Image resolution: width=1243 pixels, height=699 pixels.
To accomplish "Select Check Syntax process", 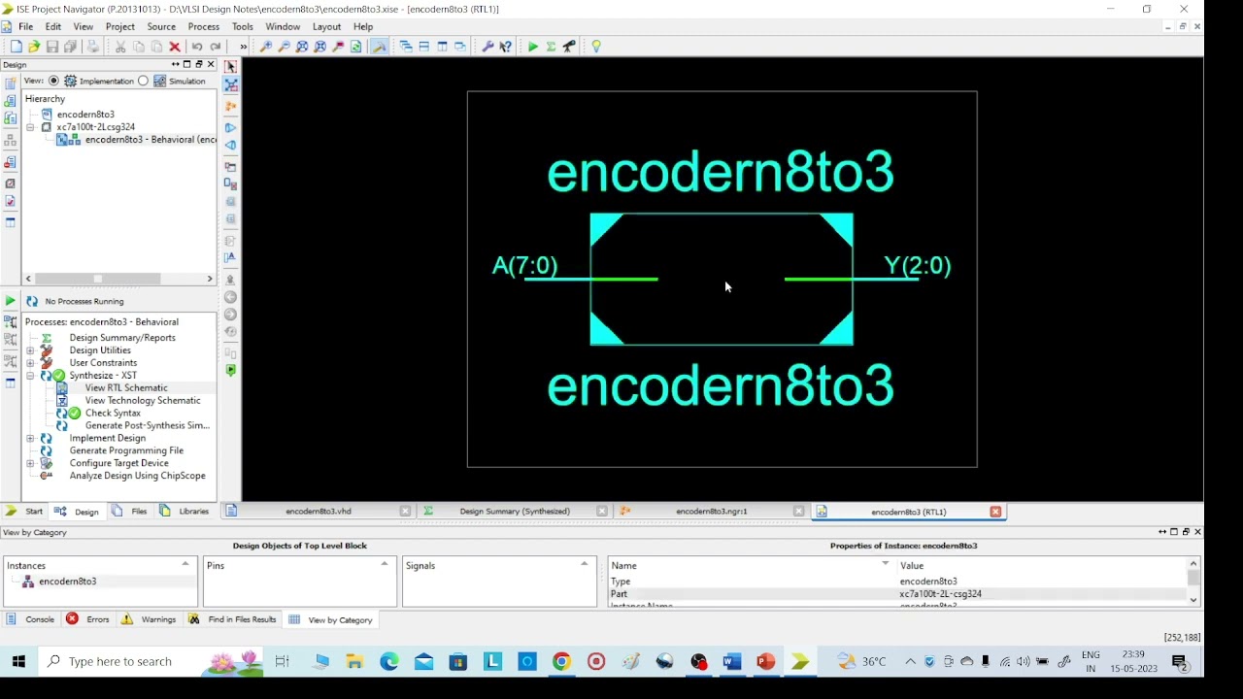I will tap(113, 413).
